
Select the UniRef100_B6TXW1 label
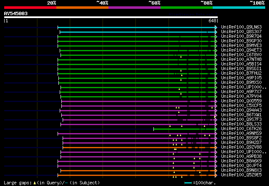241,115
